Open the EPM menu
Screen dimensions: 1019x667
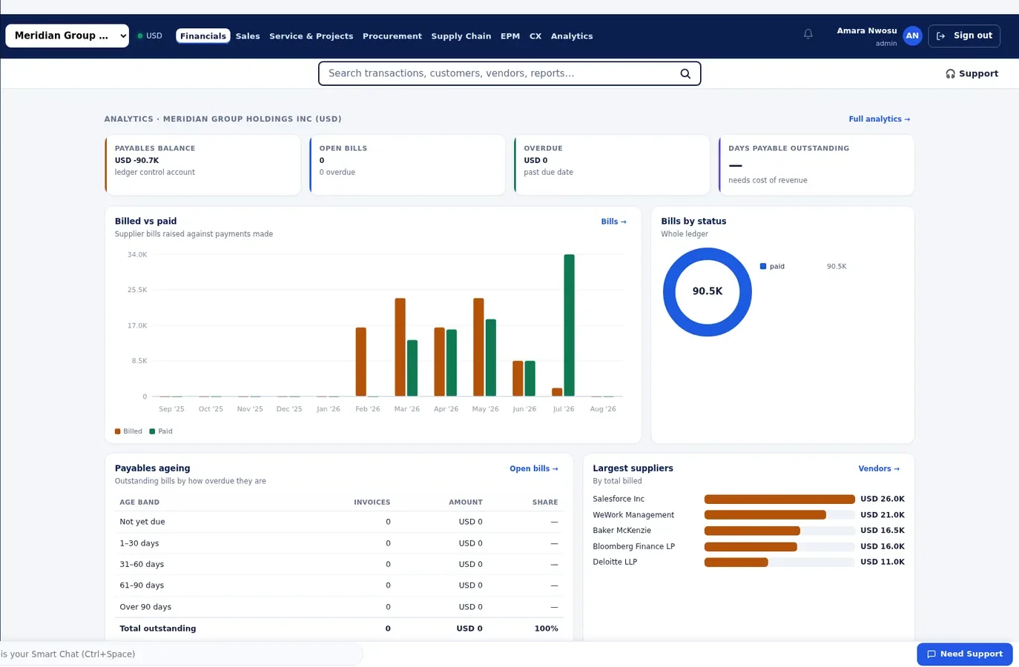(510, 36)
